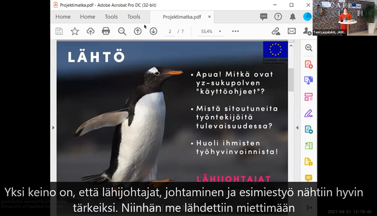Viewport: 377px width, 216px height.
Task: Bookmark file with the star icon
Action: 75,31
